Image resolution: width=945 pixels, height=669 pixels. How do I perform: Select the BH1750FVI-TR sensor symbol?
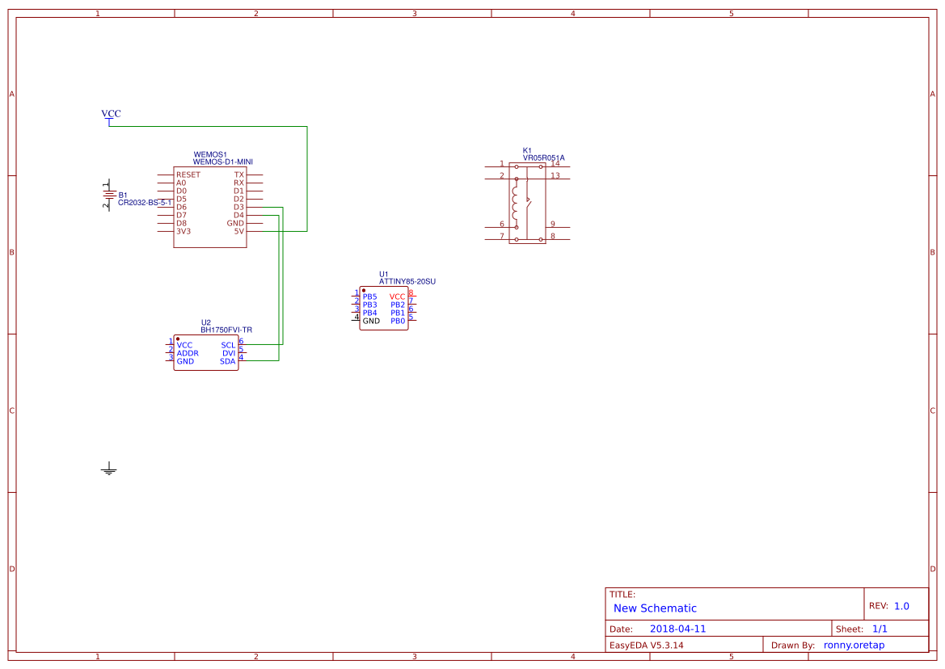click(206, 351)
